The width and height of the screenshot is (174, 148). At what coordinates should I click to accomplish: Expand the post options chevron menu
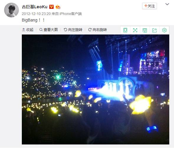pos(167,4)
